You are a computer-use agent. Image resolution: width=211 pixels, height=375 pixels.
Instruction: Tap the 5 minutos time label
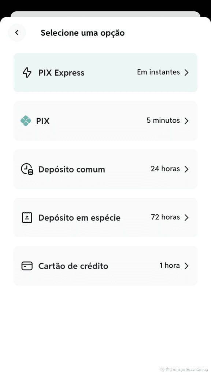pyautogui.click(x=163, y=120)
